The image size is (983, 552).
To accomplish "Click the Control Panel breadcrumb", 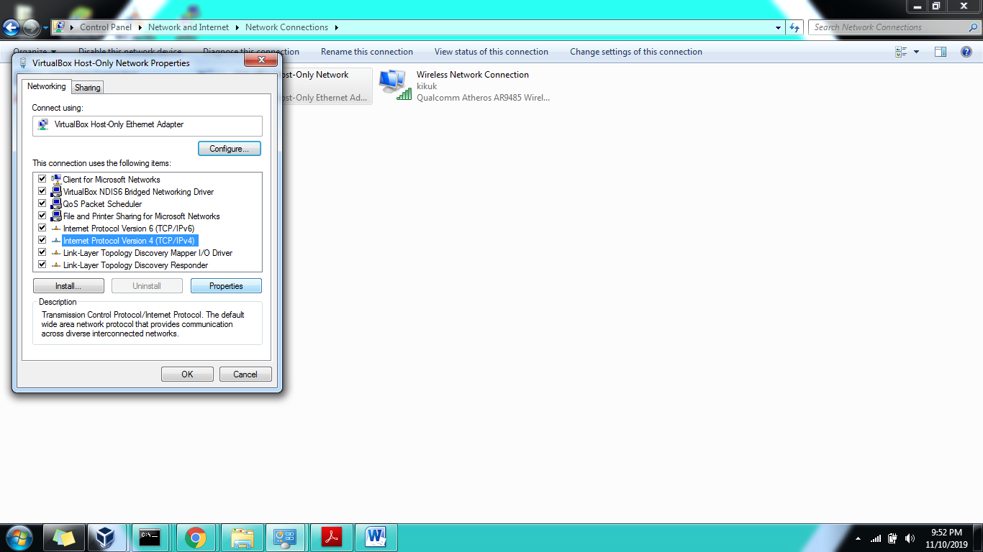I will [106, 27].
